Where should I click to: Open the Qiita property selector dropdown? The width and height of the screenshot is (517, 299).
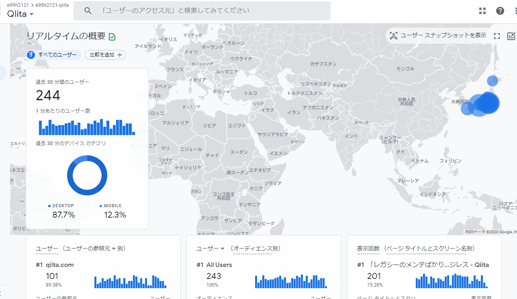click(x=20, y=14)
